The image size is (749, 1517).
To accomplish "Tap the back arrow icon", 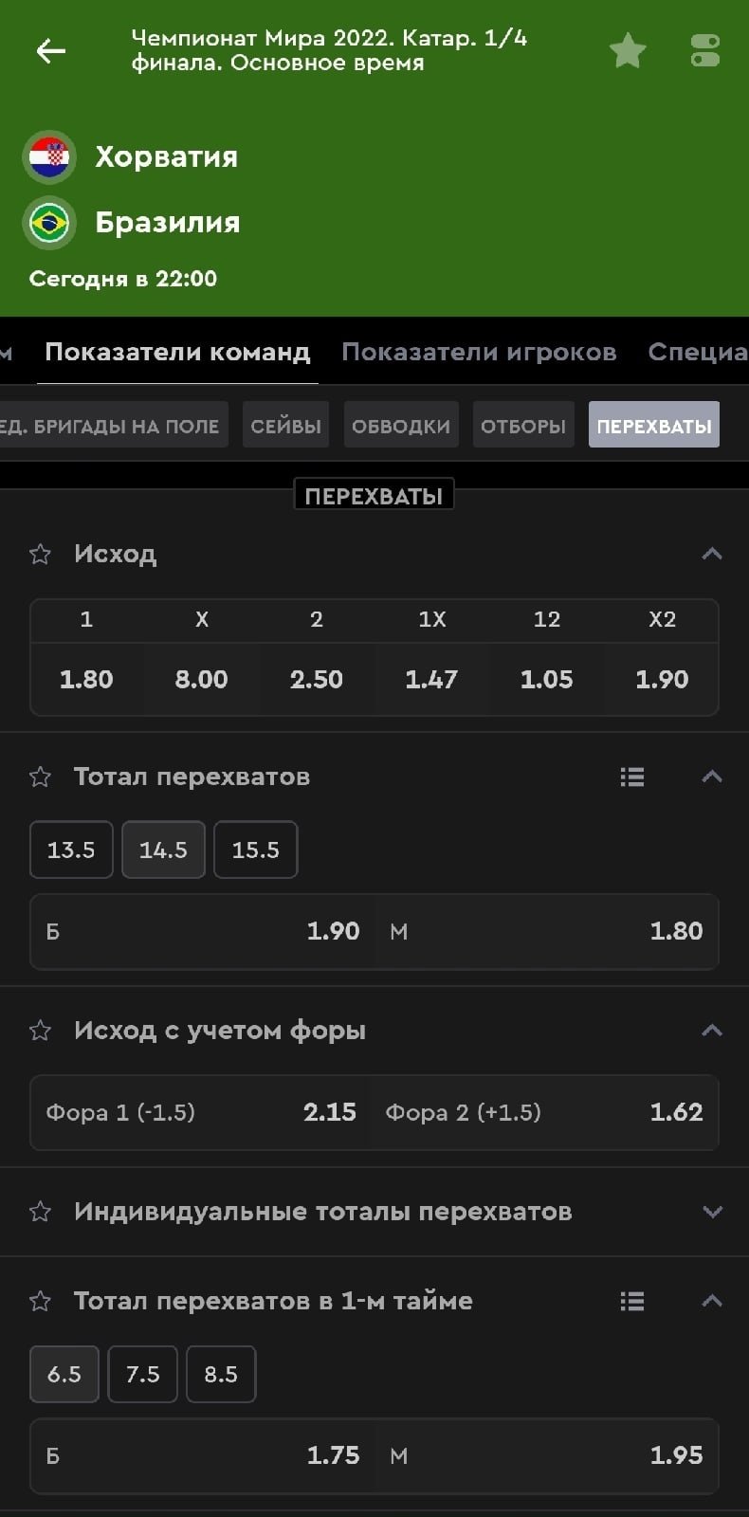I will pos(50,51).
